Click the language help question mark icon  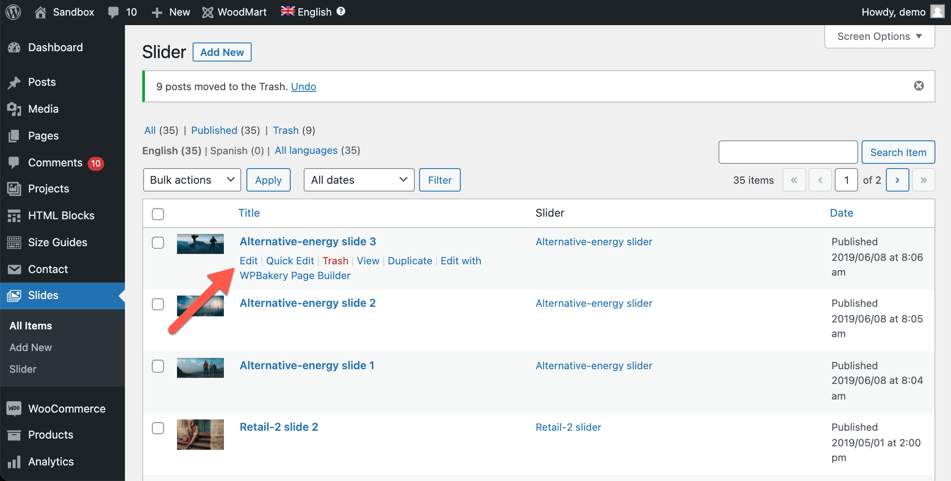click(341, 11)
